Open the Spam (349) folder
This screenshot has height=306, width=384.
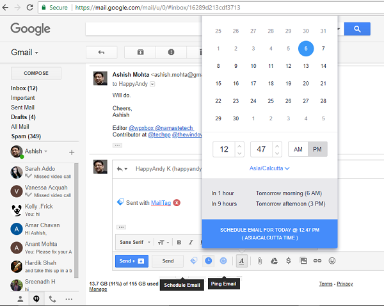26,136
